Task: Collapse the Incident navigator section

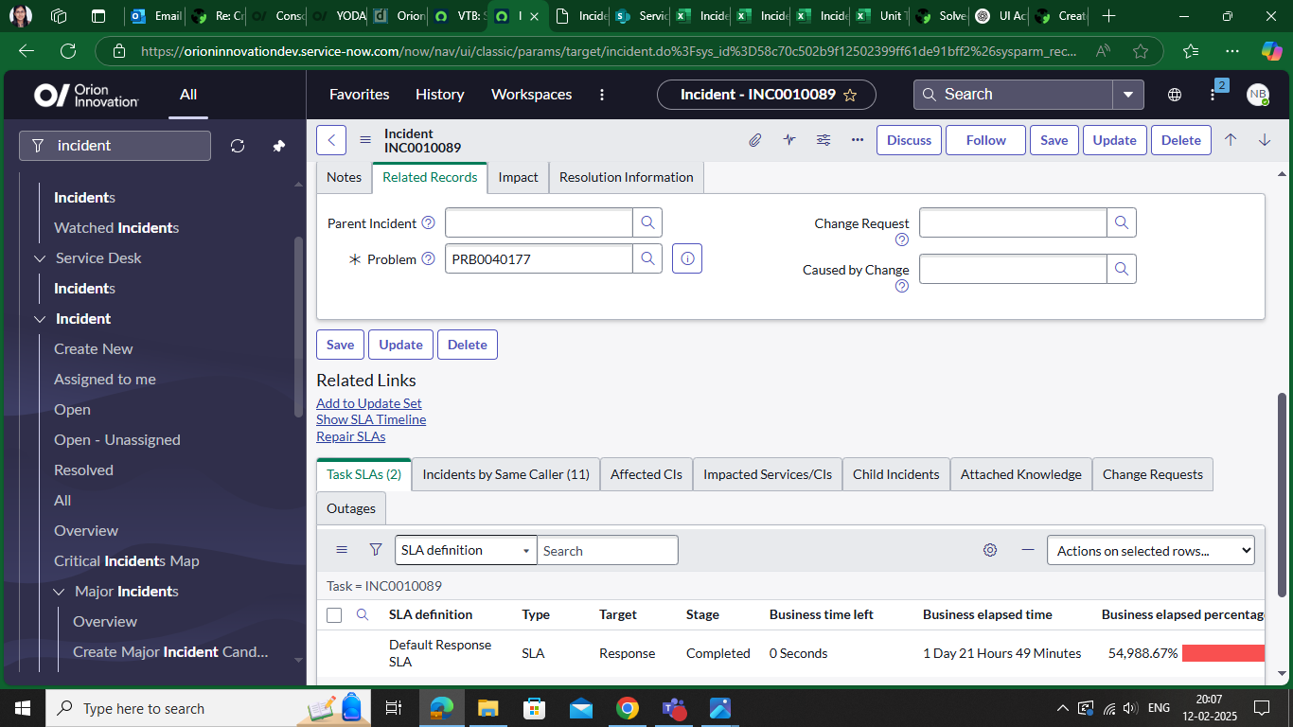Action: (40, 319)
